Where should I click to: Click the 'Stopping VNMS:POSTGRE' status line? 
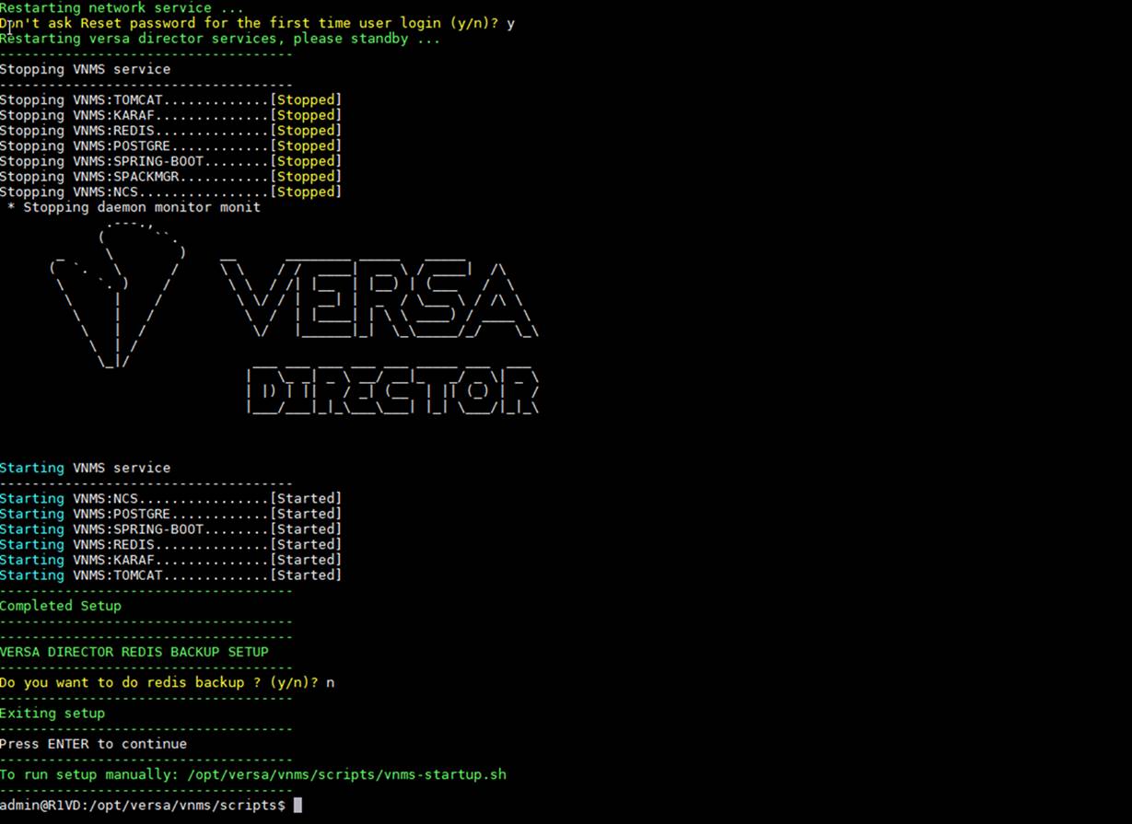click(x=170, y=145)
